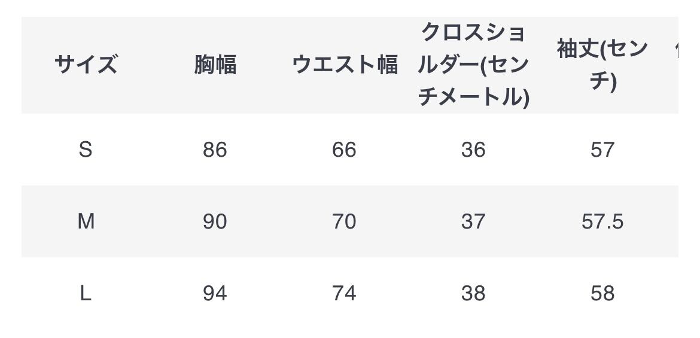
Task: Click chest width value 86
Action: pos(215,150)
